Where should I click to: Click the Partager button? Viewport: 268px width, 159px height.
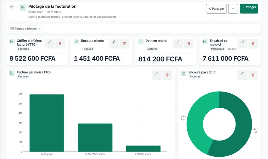(x=216, y=9)
